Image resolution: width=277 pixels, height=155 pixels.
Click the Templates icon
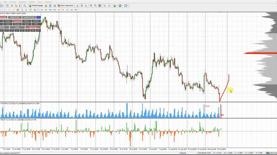126,6
